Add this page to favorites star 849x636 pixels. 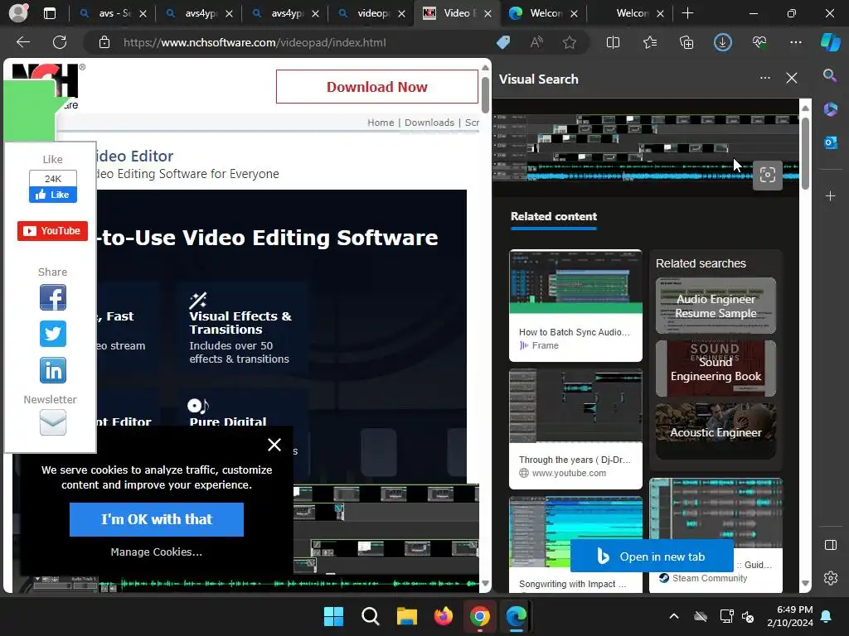click(569, 42)
